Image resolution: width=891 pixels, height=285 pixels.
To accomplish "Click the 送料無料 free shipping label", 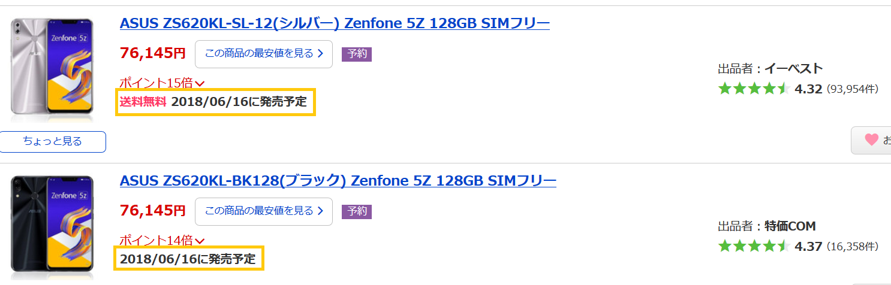I will [x=143, y=102].
